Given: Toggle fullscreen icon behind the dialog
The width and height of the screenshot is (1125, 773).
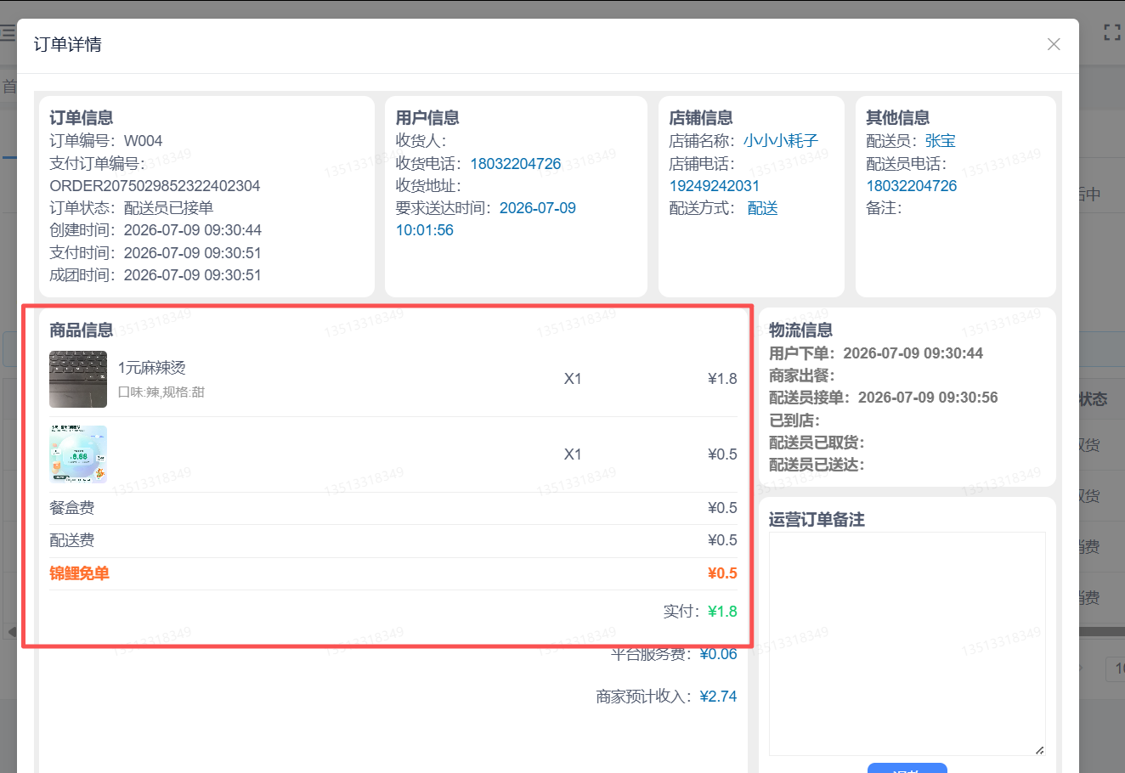Looking at the screenshot, I should click(x=1112, y=32).
